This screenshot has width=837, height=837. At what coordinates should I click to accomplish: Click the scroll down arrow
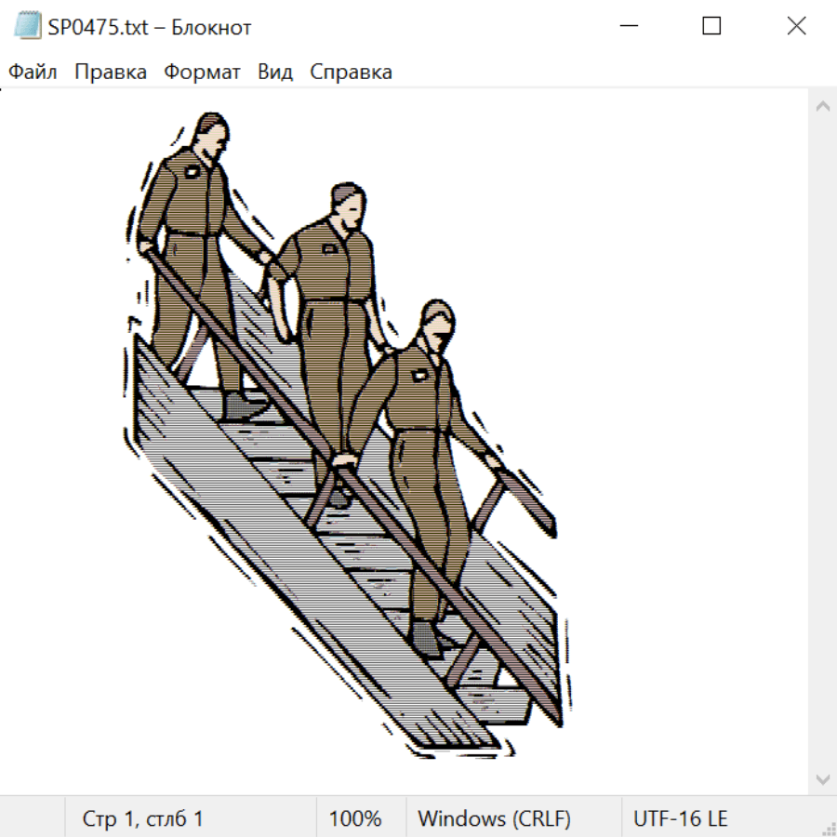[822, 778]
